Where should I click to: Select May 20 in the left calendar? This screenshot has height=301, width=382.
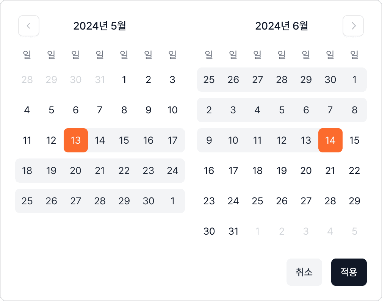tap(76, 171)
